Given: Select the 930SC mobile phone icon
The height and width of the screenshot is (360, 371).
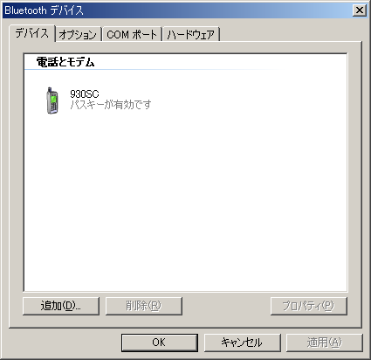Looking at the screenshot, I should click(x=52, y=100).
